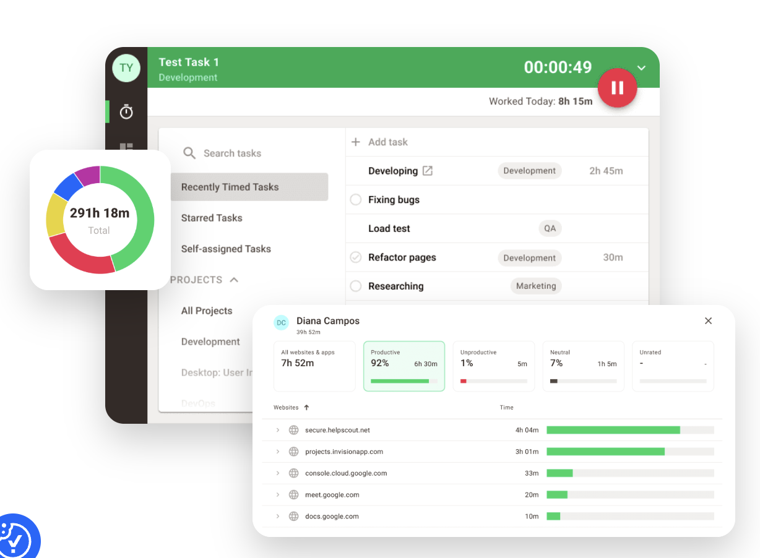Focus the Search tasks field
760x558 pixels.
pyautogui.click(x=233, y=153)
